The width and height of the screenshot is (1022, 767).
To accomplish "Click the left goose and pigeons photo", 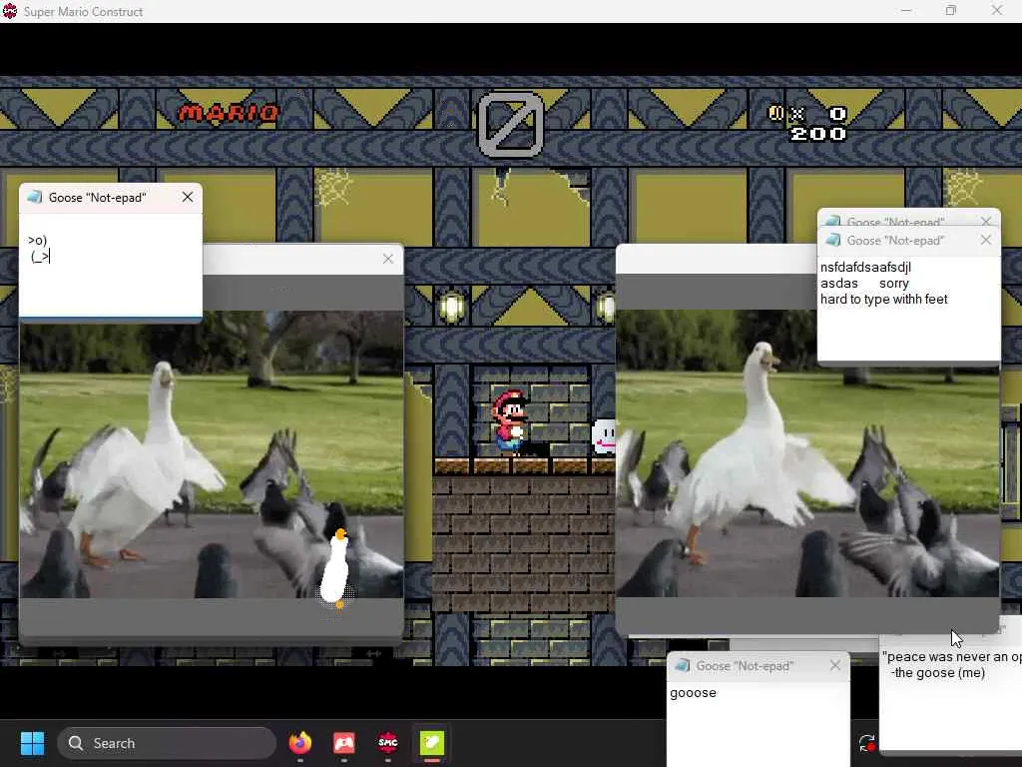I will pos(212,454).
